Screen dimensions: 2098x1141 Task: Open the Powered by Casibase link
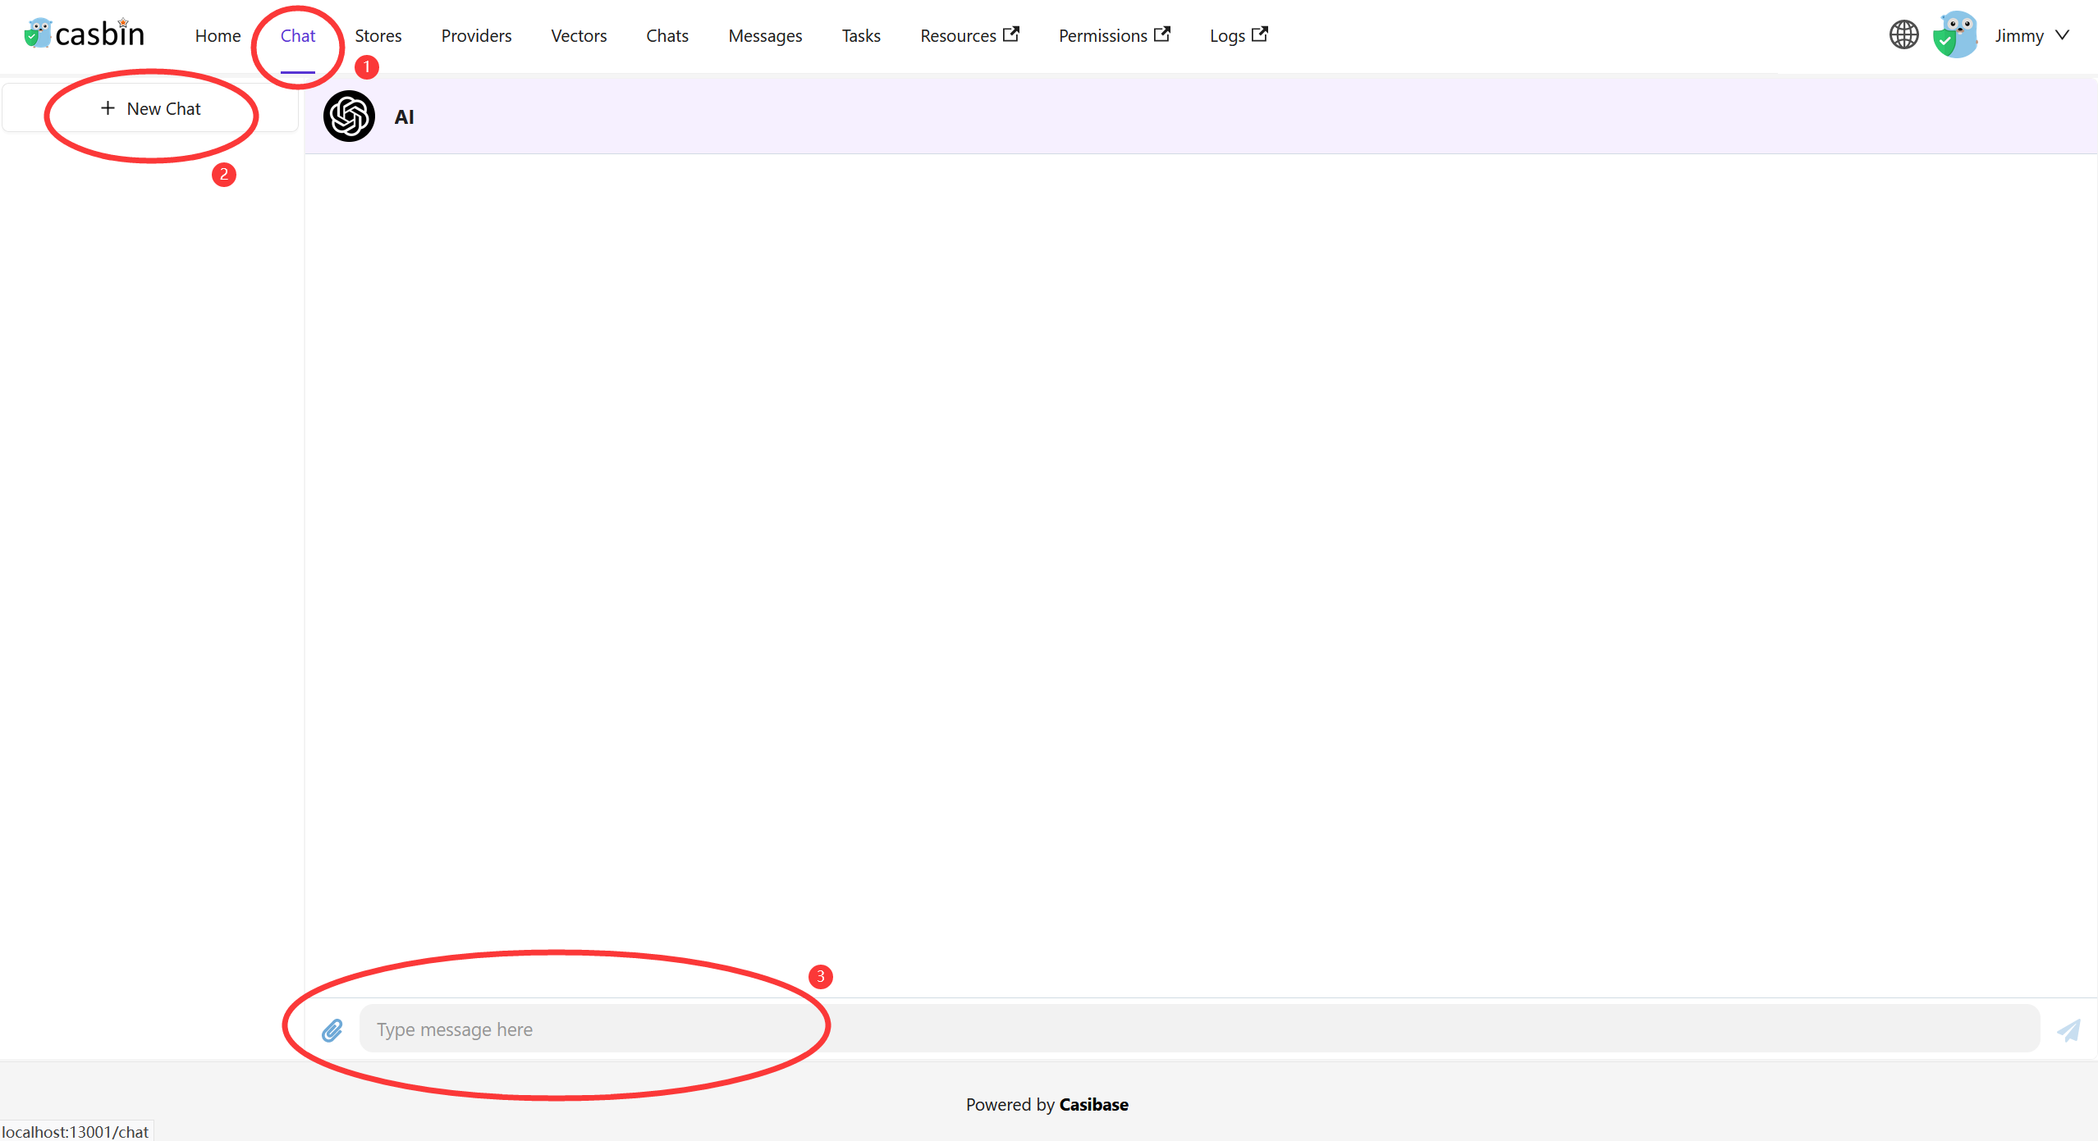[x=1093, y=1105]
